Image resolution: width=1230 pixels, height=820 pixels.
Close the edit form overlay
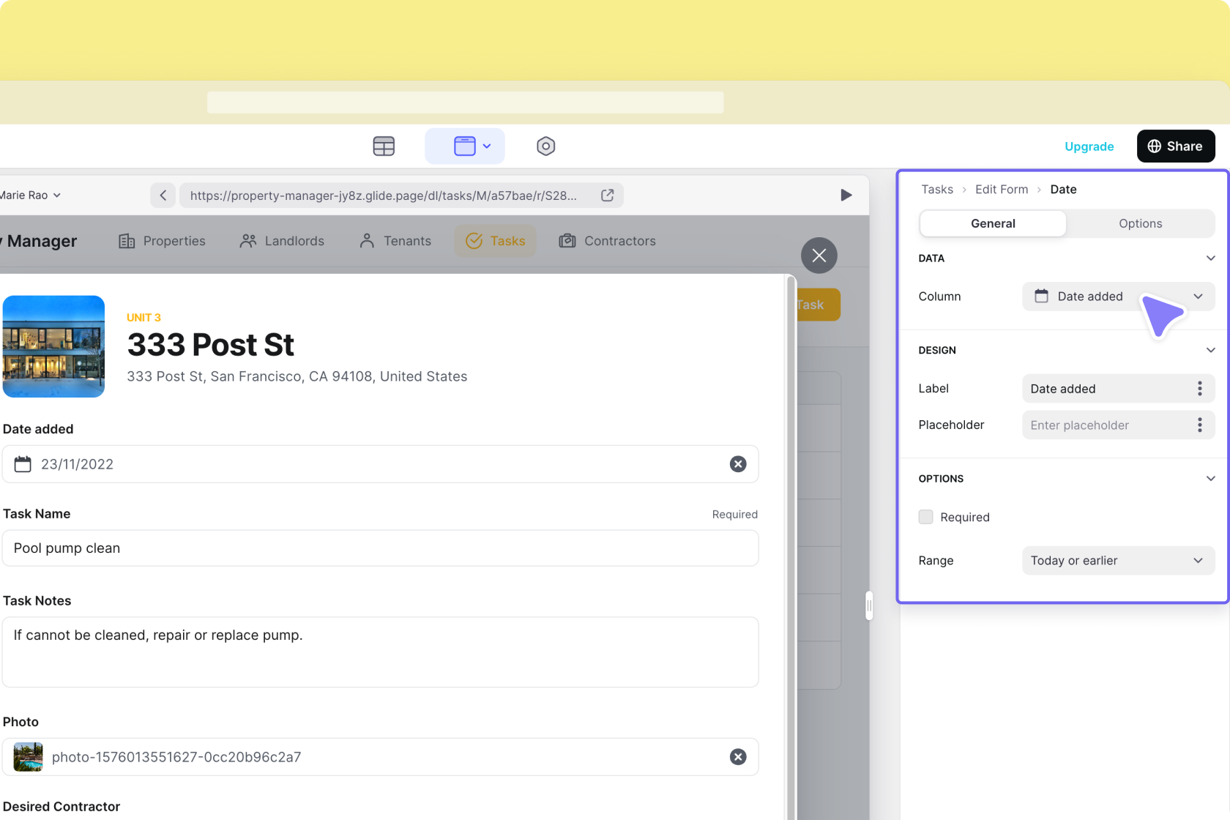click(x=819, y=256)
